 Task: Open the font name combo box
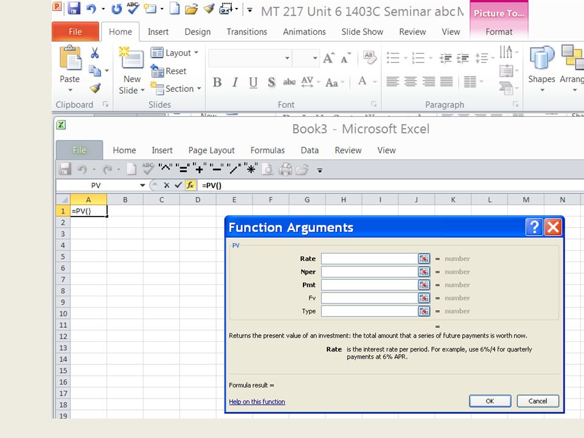pyautogui.click(x=249, y=58)
